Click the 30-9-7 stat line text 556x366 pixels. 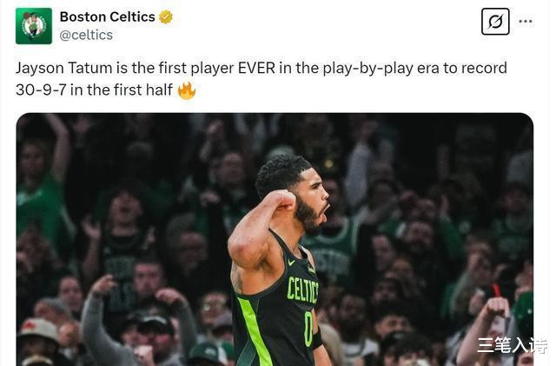tap(41, 90)
